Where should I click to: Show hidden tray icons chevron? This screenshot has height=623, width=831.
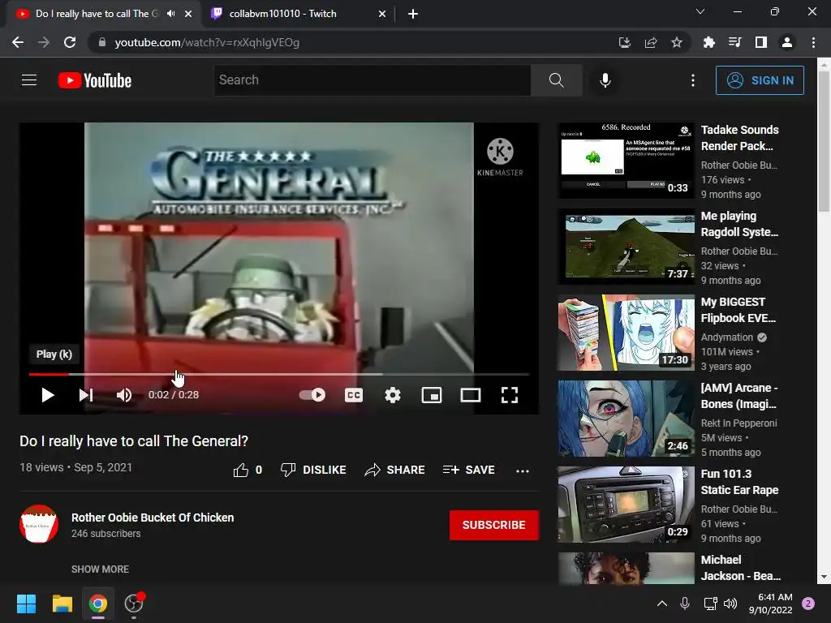pos(662,603)
